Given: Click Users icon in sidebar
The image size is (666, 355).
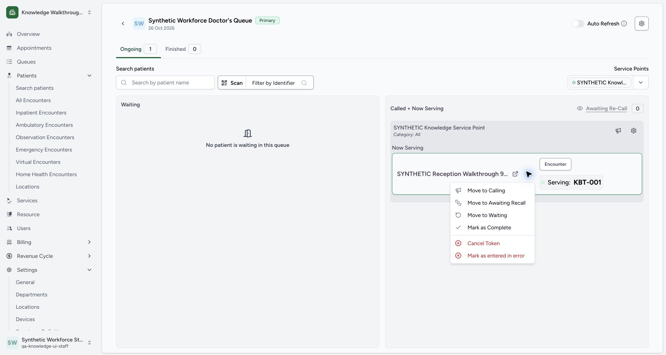Looking at the screenshot, I should [x=9, y=228].
